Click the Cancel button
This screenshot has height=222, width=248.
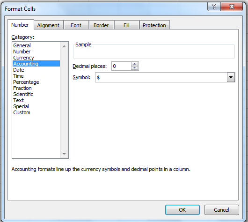[221, 210]
